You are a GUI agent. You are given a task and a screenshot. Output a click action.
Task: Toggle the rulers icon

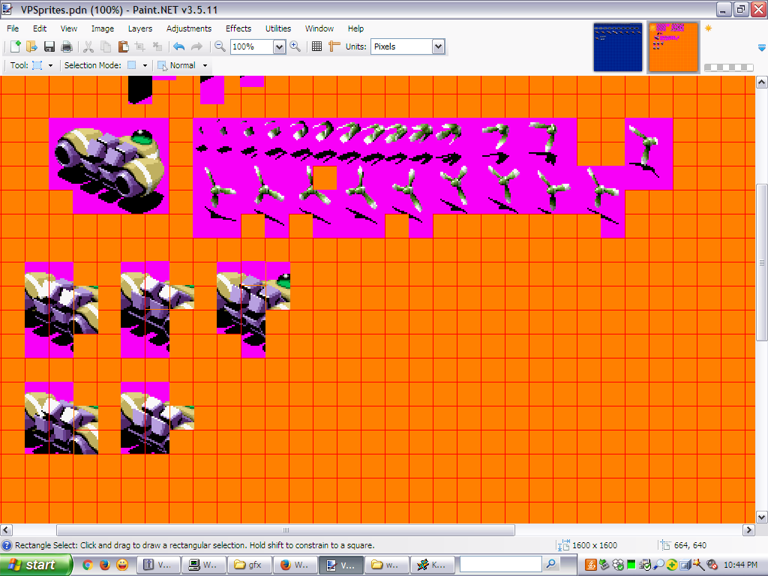coord(334,46)
